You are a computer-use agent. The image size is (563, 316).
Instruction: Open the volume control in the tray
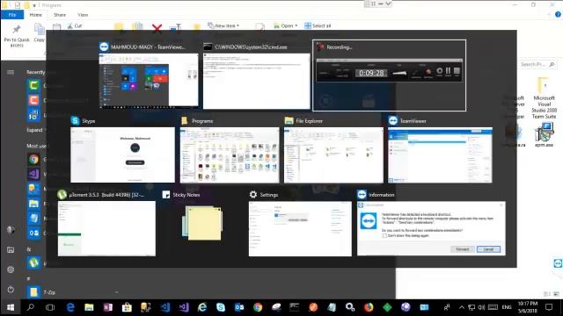coord(481,307)
